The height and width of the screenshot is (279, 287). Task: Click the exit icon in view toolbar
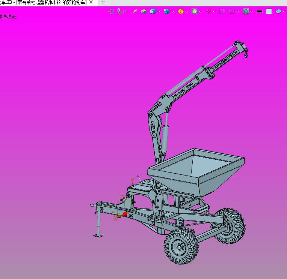click(111, 11)
